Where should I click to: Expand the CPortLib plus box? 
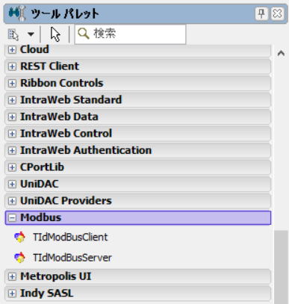coord(12,167)
